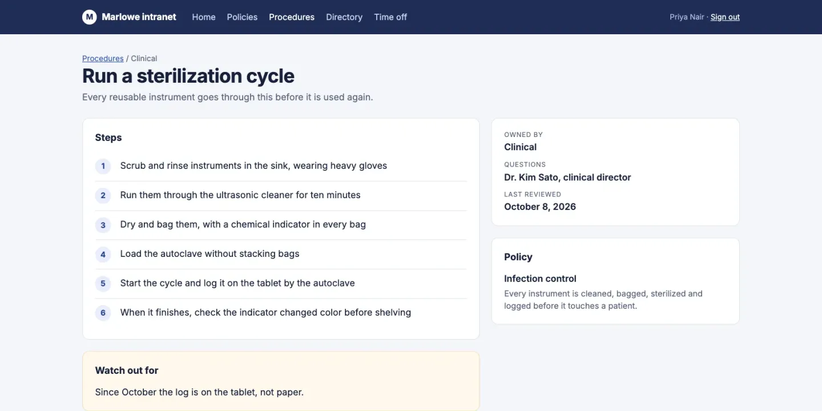The image size is (822, 411).
Task: Click the note about the tablet log
Action: tap(199, 392)
